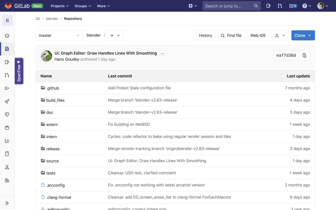Click the History button
Screen dimensions: 336x210
tap(206, 35)
